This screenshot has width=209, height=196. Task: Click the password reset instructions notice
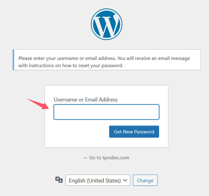point(106,60)
